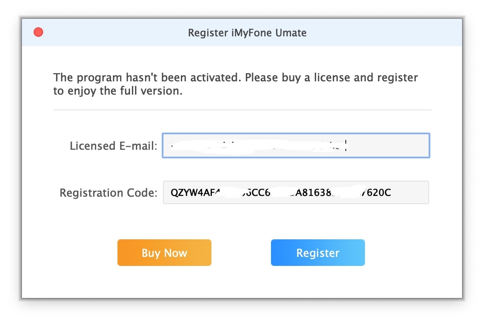The width and height of the screenshot is (484, 323).
Task: Click the "Licensed E-mail:" label
Action: (x=114, y=146)
